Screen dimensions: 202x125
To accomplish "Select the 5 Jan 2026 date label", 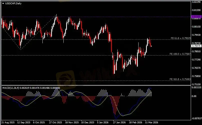I will [x=103, y=122].
